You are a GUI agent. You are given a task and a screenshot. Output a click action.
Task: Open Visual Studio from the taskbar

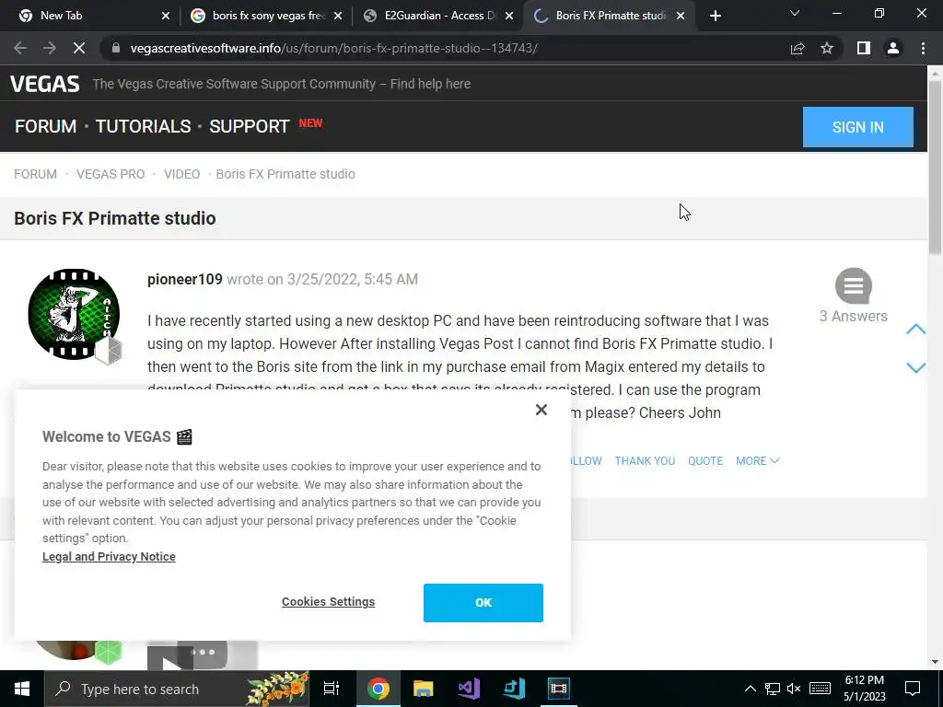tap(469, 689)
